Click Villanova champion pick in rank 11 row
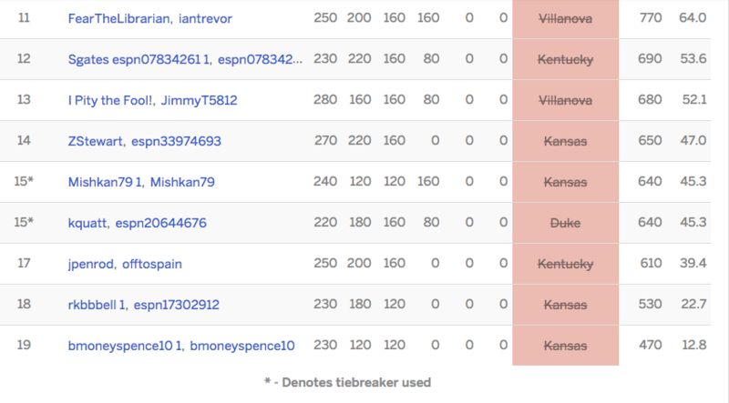 coord(565,18)
